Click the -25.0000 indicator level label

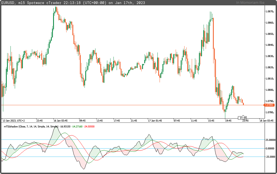(271, 157)
